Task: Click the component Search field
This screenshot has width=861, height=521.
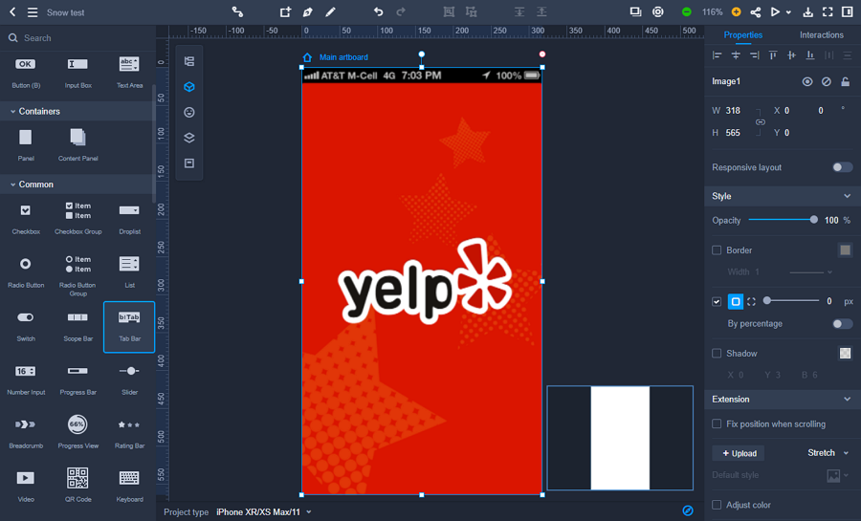Action: pos(77,38)
